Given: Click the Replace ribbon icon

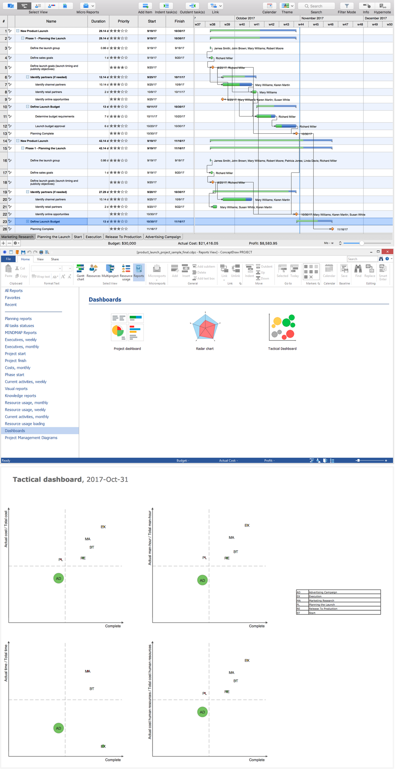Looking at the screenshot, I should click(x=371, y=271).
